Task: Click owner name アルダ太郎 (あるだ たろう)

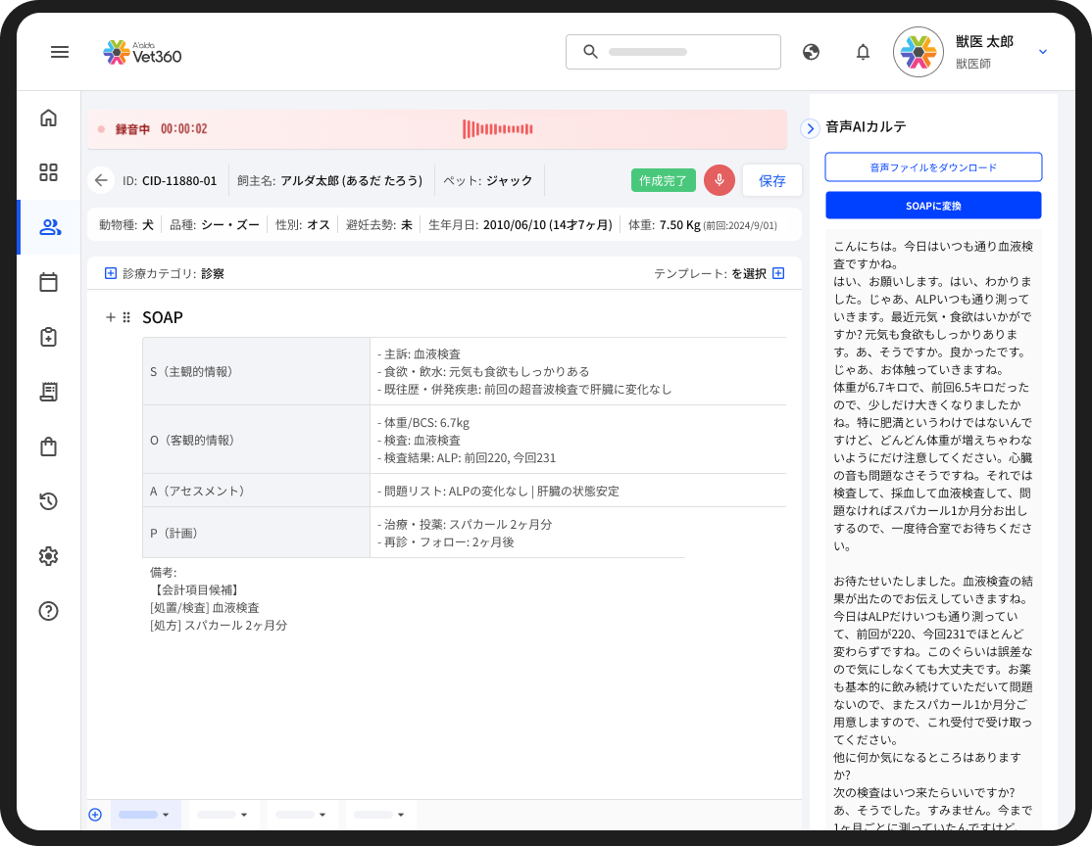Action: pyautogui.click(x=352, y=181)
